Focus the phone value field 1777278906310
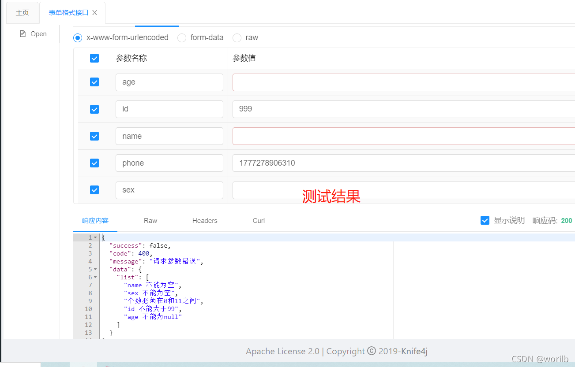The height and width of the screenshot is (367, 575). coord(404,163)
